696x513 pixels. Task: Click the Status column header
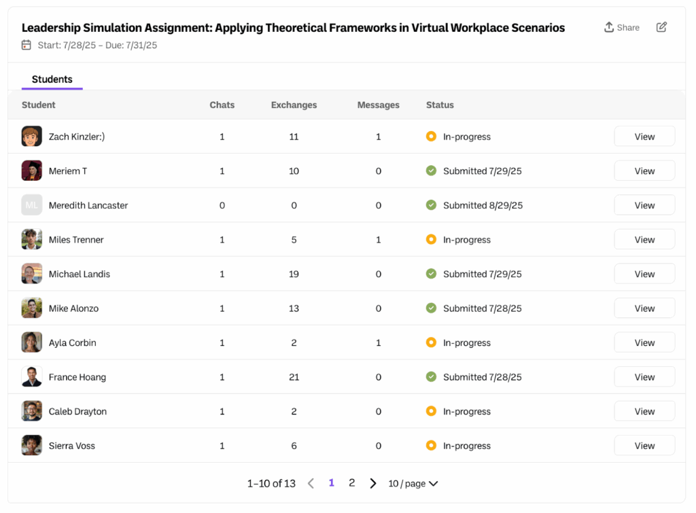tap(440, 105)
